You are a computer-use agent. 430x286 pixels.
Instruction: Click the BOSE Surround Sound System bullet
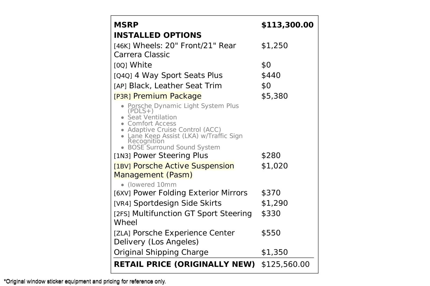[174, 147]
